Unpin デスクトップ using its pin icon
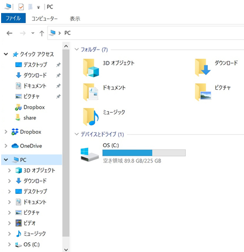The image size is (244, 252). pos(58,65)
